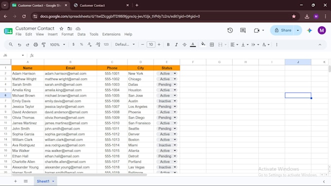
Task: Open the View menu
Action: pyautogui.click(x=40, y=34)
